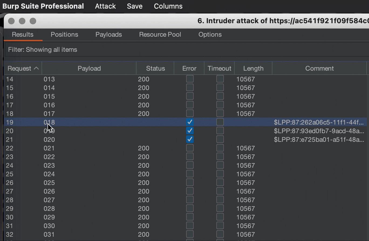Switch to the Options tab

click(x=210, y=35)
